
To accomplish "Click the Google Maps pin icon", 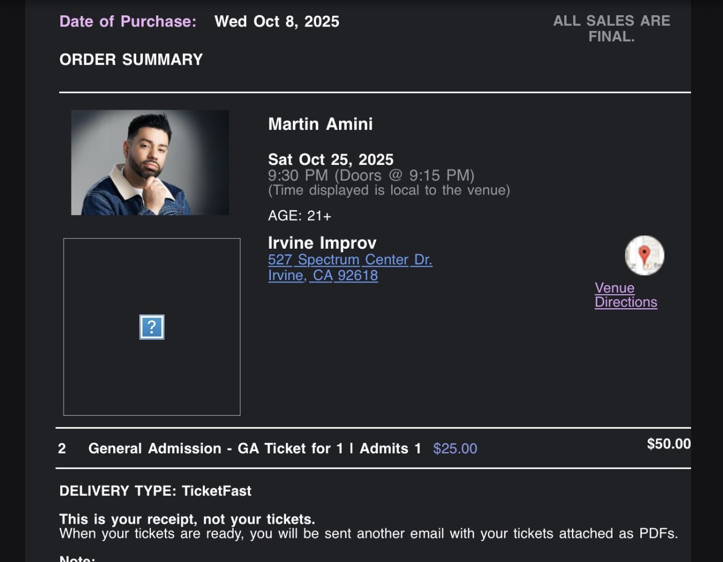I will tap(644, 255).
